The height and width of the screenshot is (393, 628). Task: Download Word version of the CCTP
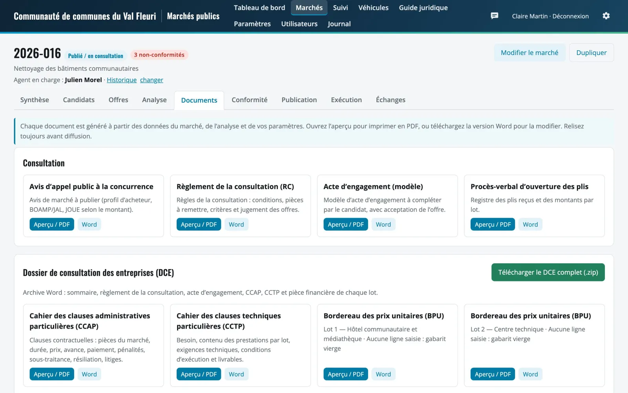pos(236,374)
